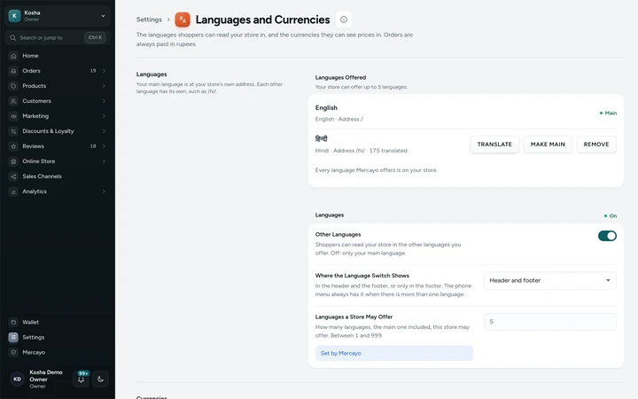Screen dimensions: 638x399
Task: Click the Home icon in sidebar
Action: (x=13, y=56)
